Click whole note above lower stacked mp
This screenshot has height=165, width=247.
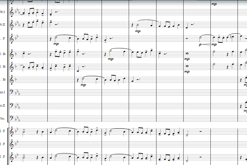[x=187, y=66]
